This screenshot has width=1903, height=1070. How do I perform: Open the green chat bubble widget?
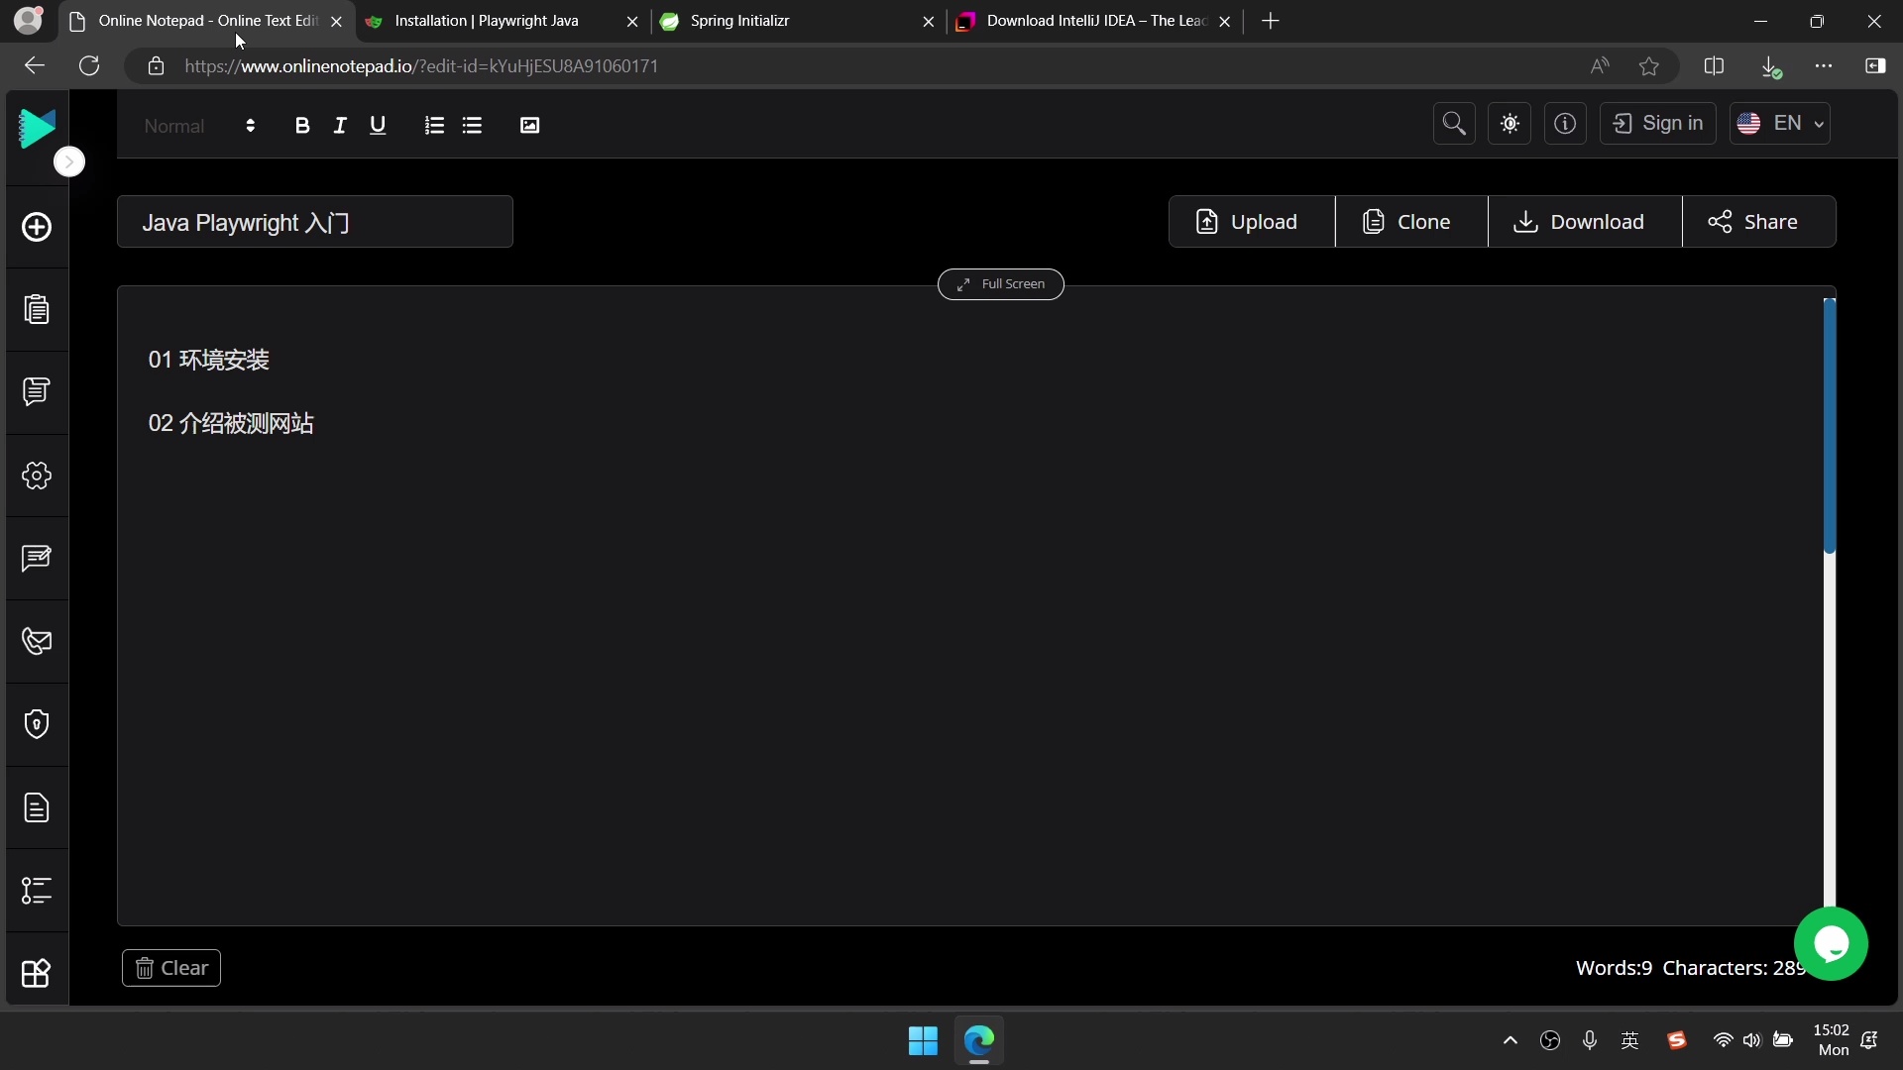(1831, 943)
